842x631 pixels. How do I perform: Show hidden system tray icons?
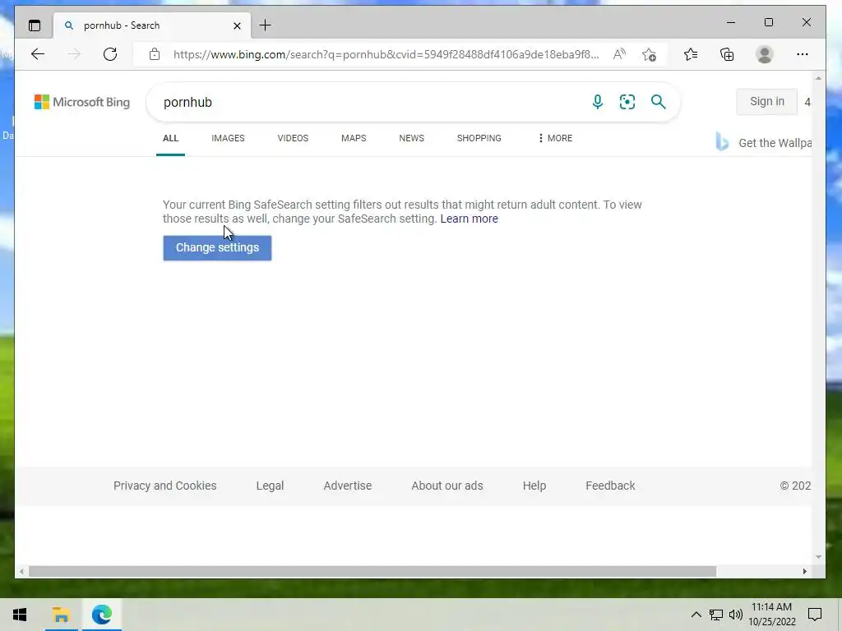click(696, 615)
